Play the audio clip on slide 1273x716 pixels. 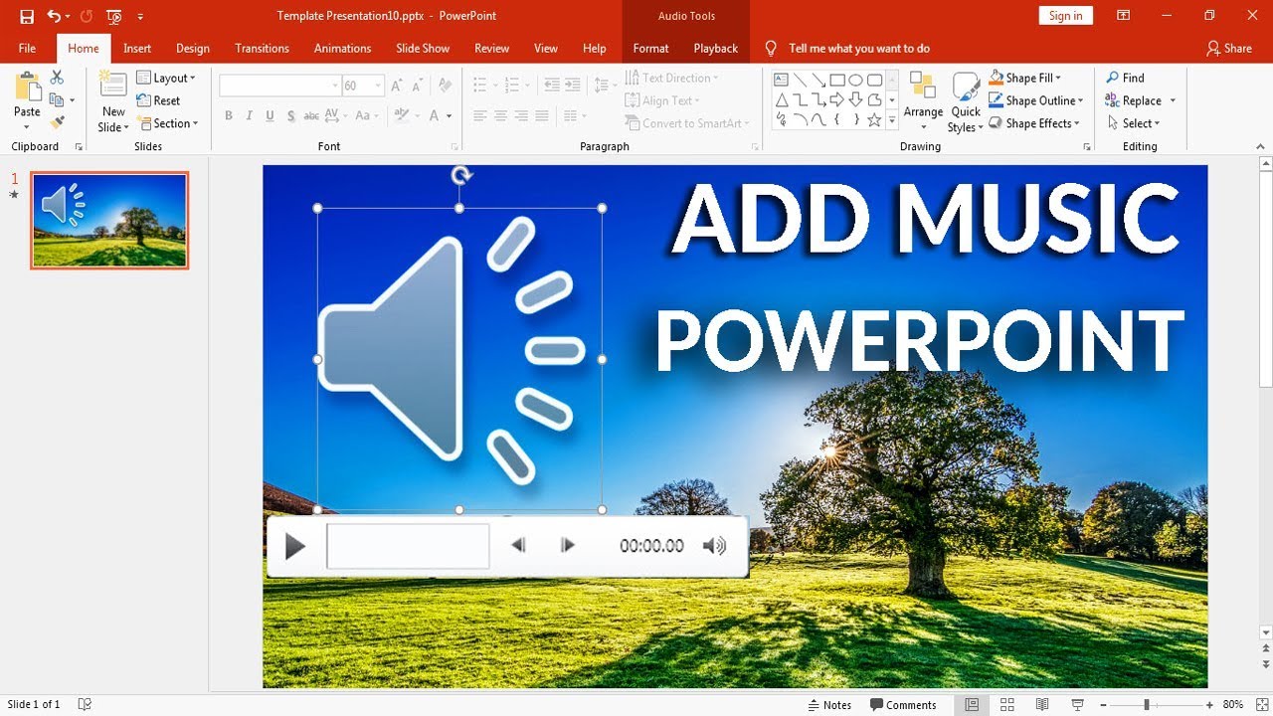pos(294,546)
